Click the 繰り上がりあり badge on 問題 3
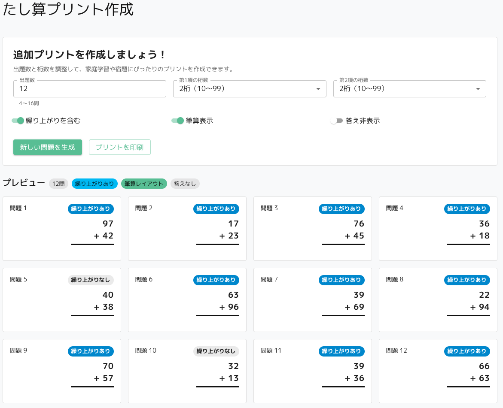 click(x=341, y=209)
